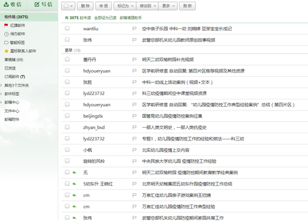
Task: Check the box for 张胜's email
Action: [x=67, y=82]
